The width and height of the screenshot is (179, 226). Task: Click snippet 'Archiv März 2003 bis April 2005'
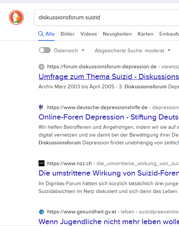click(x=76, y=86)
